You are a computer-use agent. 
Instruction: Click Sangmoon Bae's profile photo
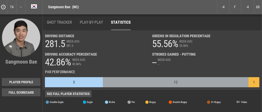pos(21,38)
